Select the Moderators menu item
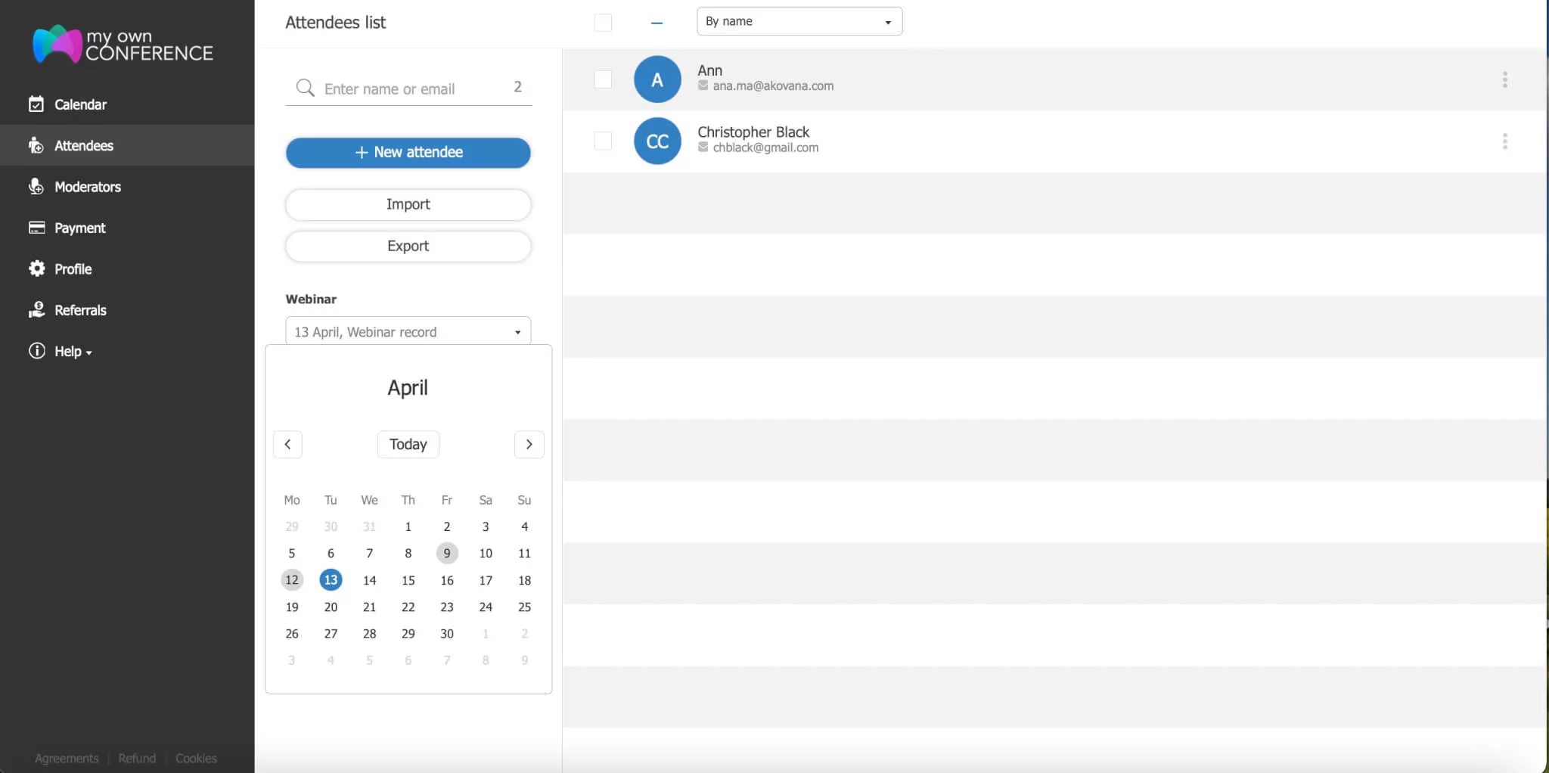The height and width of the screenshot is (773, 1549). pos(88,186)
